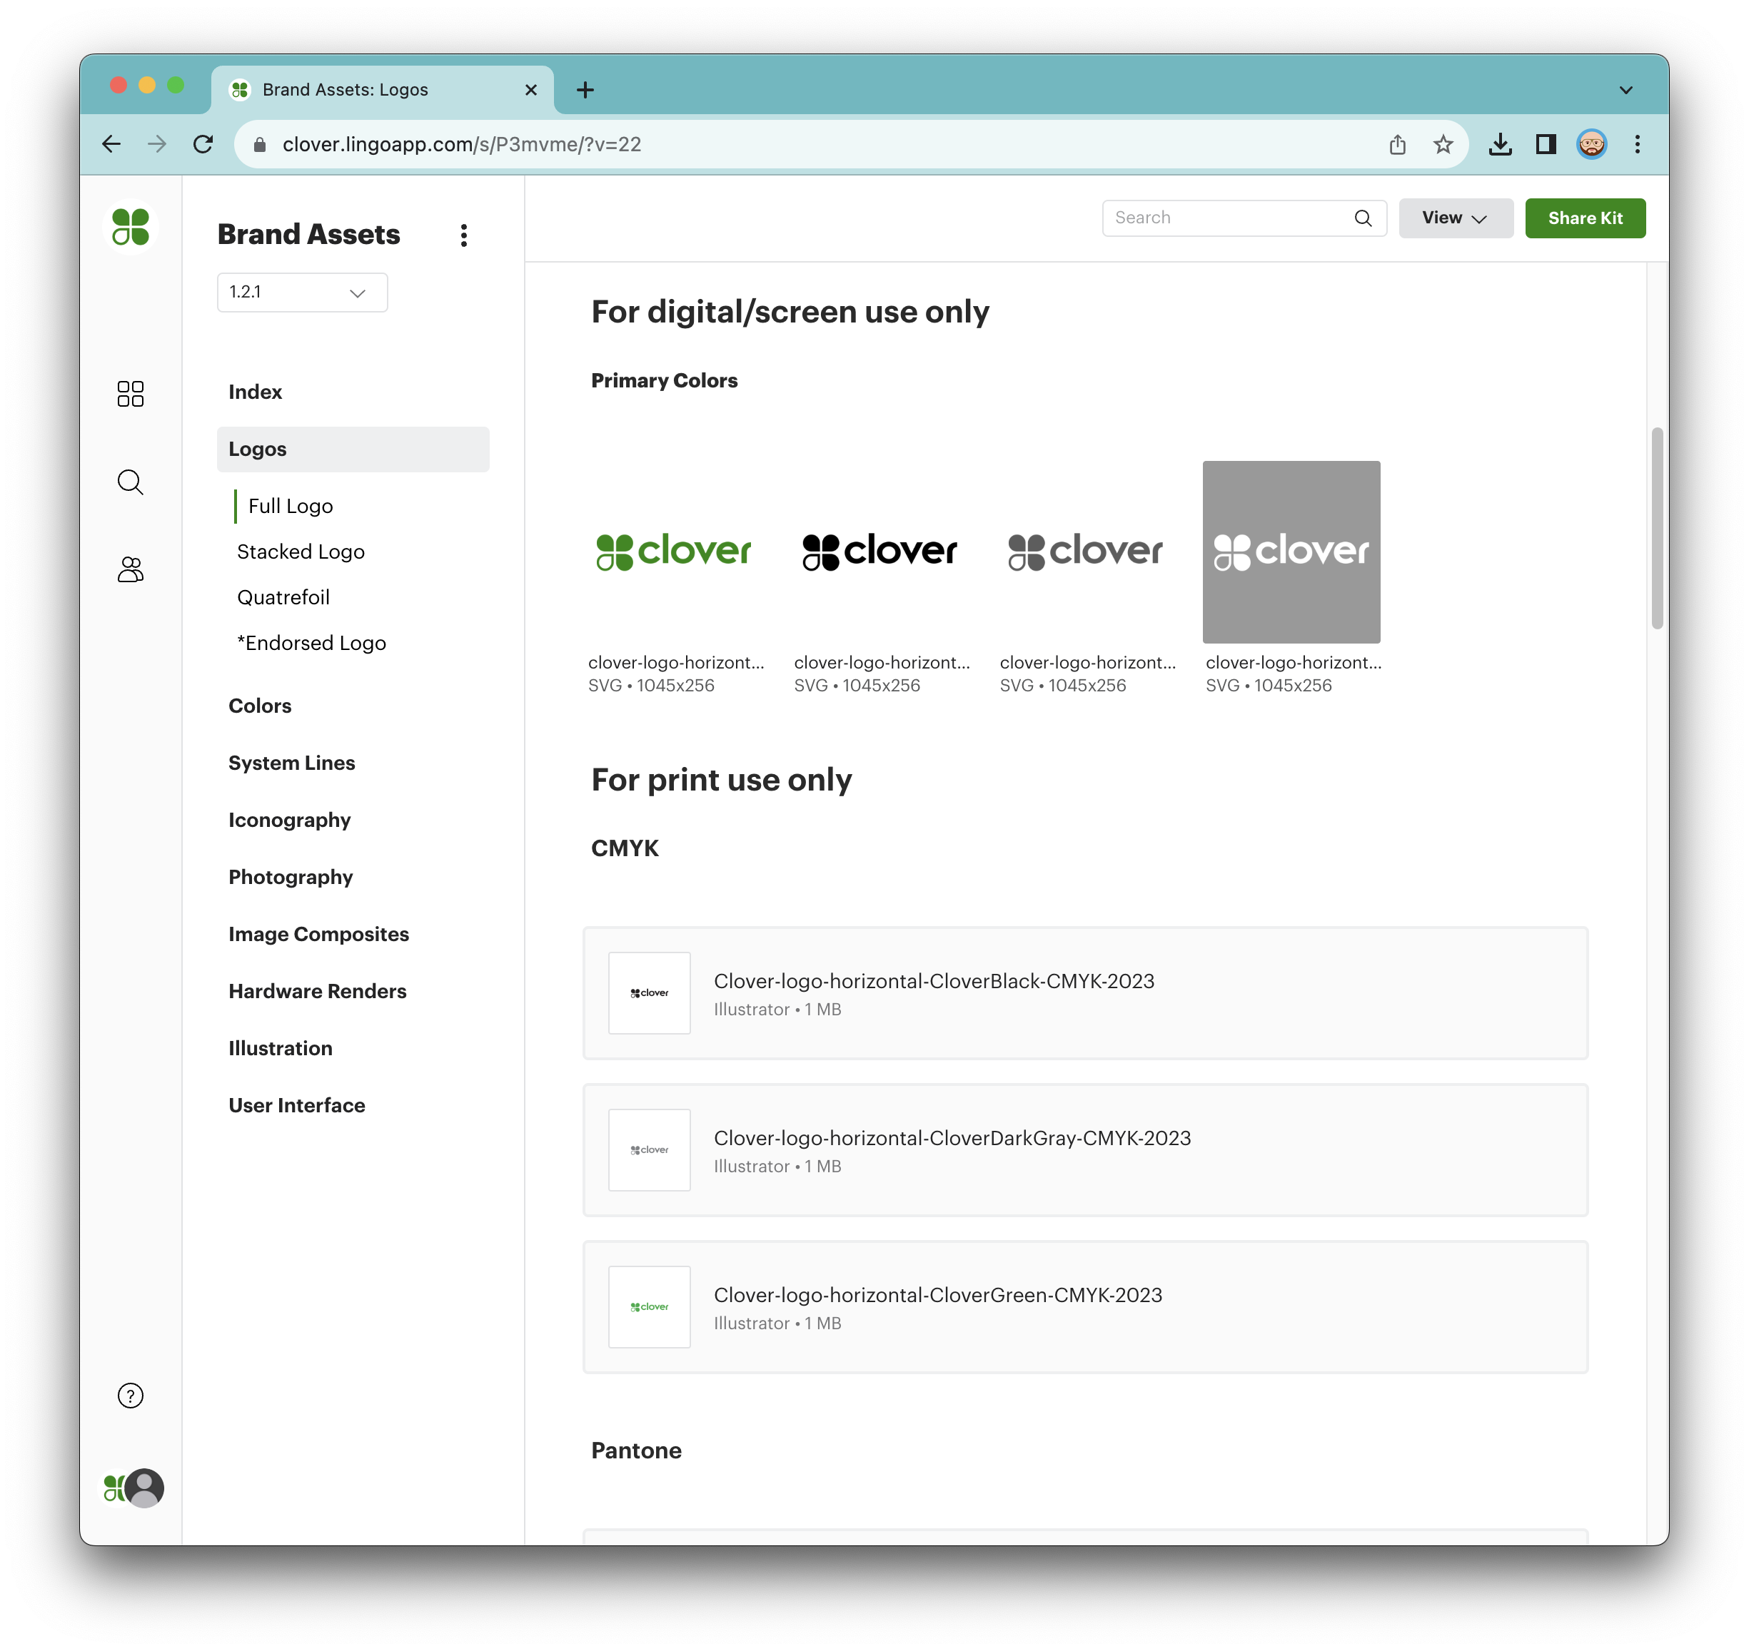
Task: Click 'Primary Colors' subheading
Action: [664, 380]
